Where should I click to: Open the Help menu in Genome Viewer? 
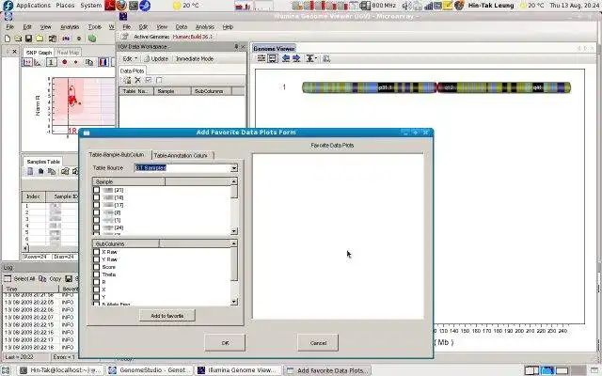point(228,27)
